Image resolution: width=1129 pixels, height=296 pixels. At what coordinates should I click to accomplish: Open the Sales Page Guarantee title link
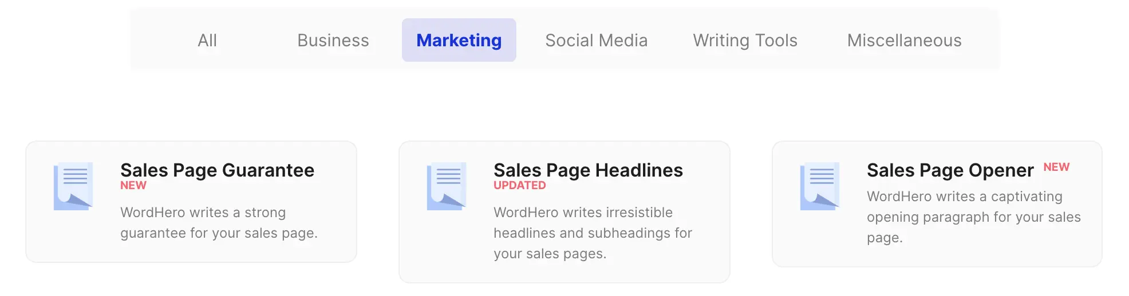217,170
